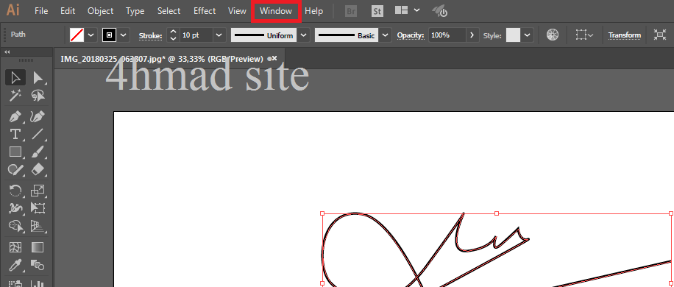The width and height of the screenshot is (674, 287).
Task: Select the Width warp tool
Action: click(x=15, y=208)
